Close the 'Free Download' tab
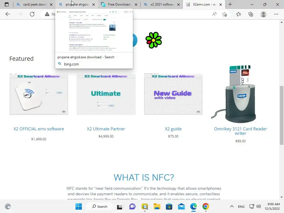 tap(136, 4)
